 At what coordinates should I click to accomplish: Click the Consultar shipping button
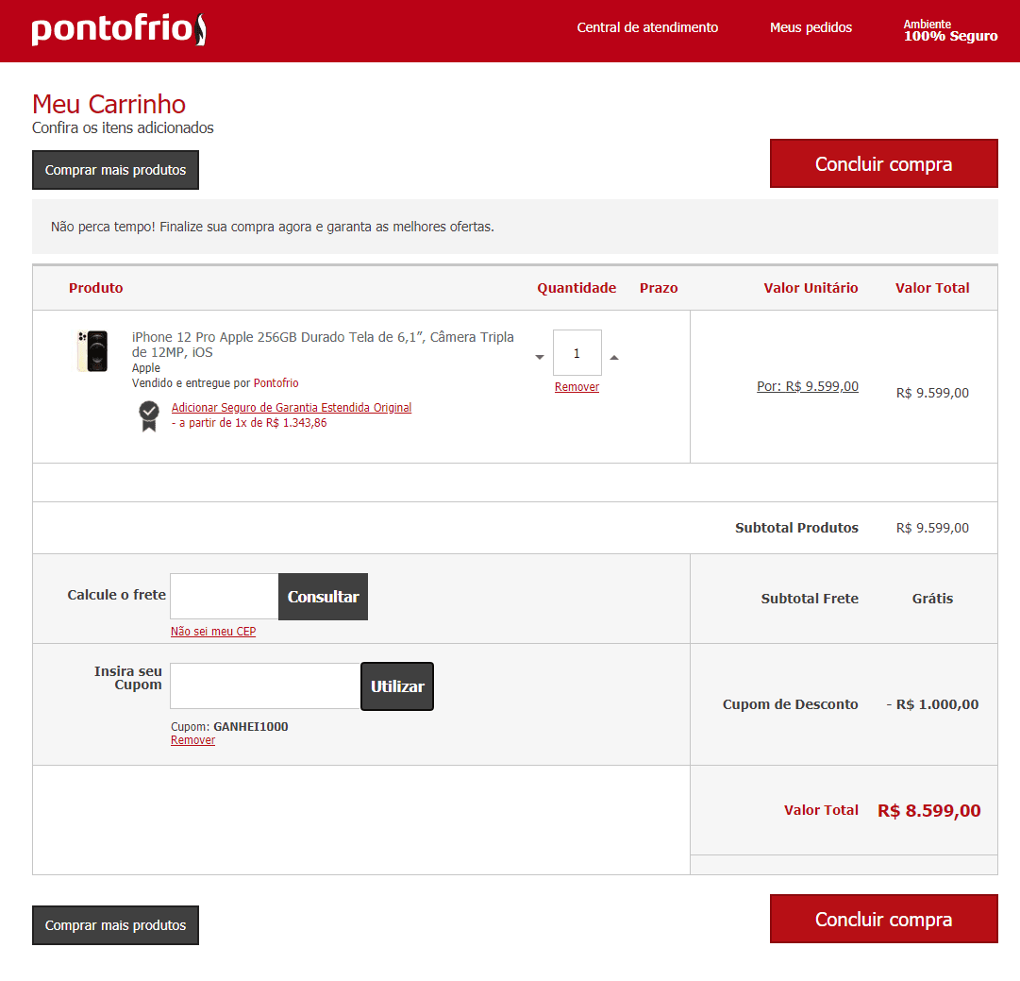(x=323, y=597)
